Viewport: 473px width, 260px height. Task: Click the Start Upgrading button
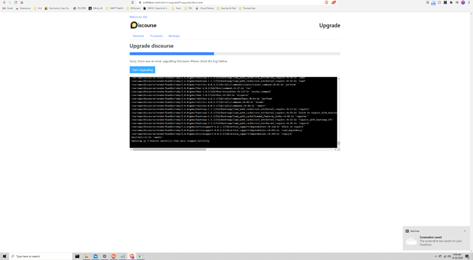pyautogui.click(x=143, y=70)
